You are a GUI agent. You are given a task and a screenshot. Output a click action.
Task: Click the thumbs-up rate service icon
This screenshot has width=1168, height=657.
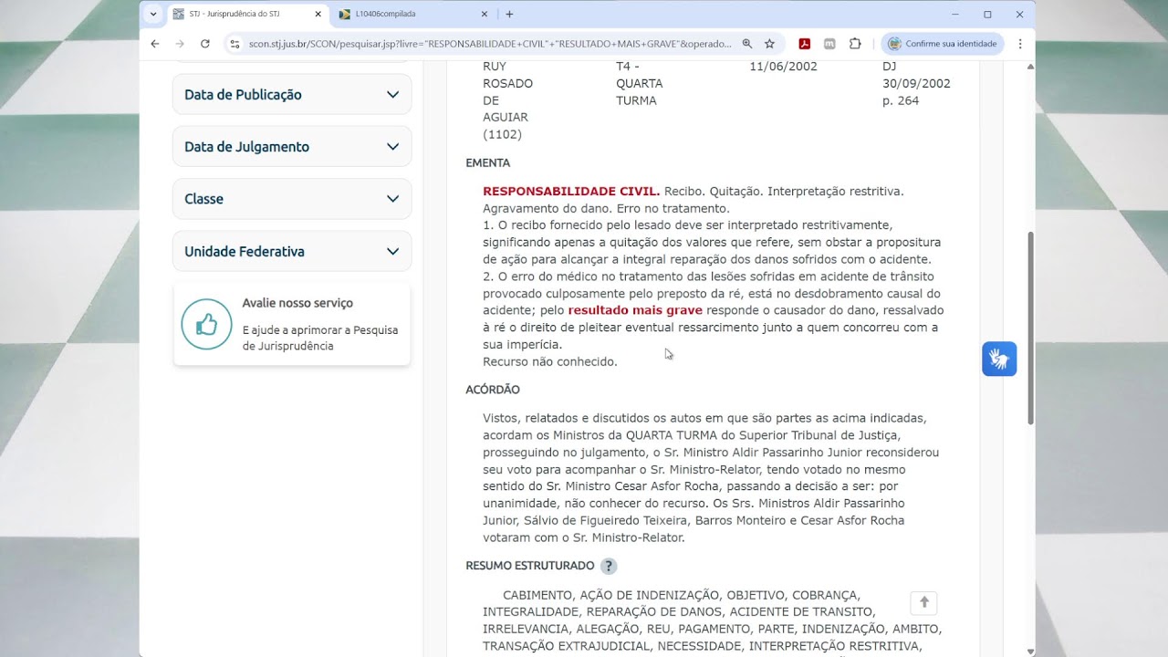tap(206, 324)
